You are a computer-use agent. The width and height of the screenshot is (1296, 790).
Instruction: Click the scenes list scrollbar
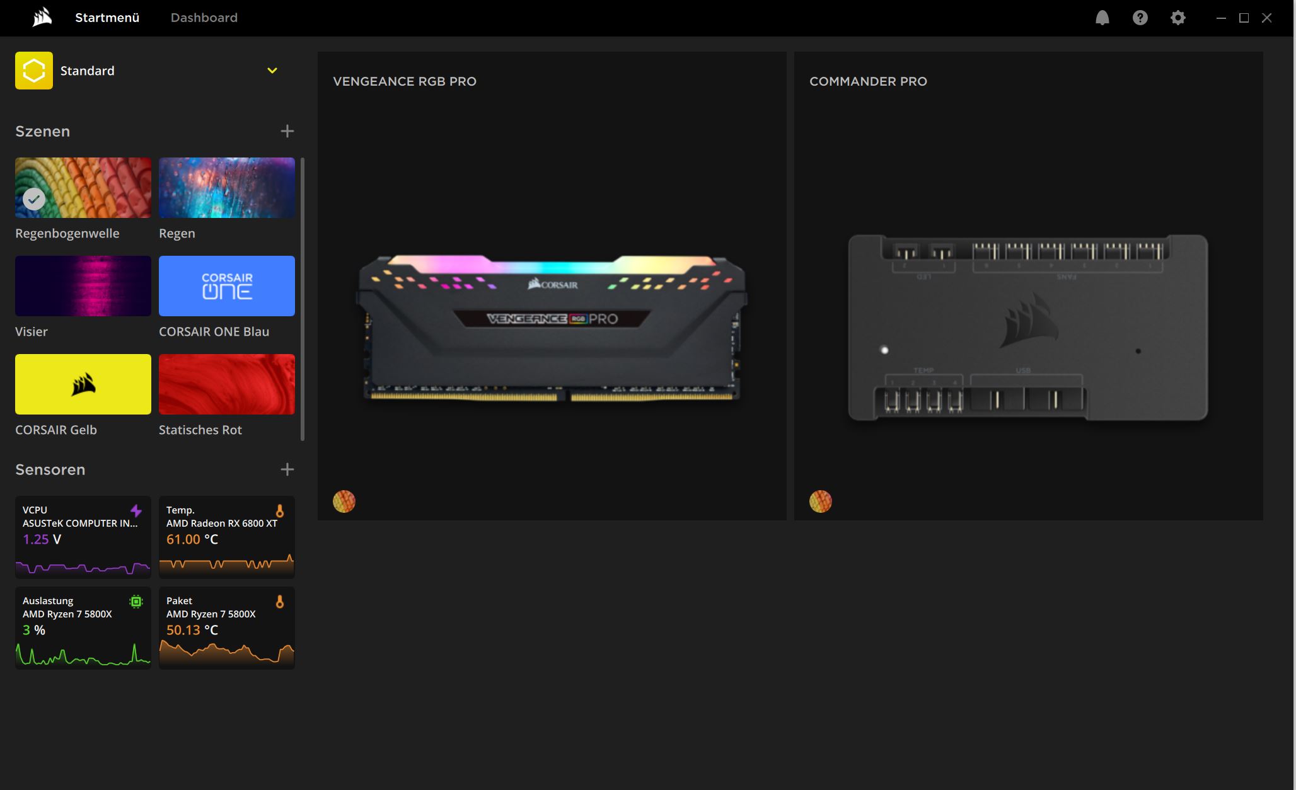(303, 299)
